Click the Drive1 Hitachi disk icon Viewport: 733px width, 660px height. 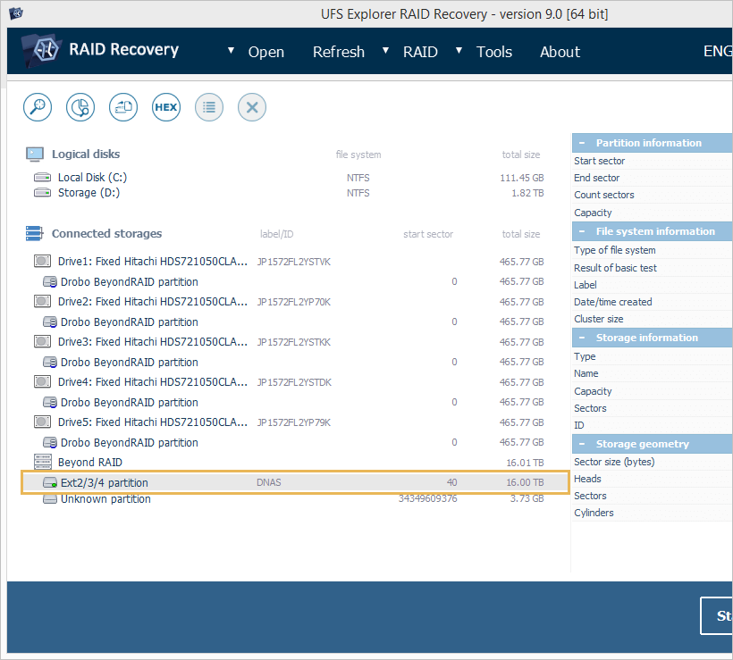[43, 262]
